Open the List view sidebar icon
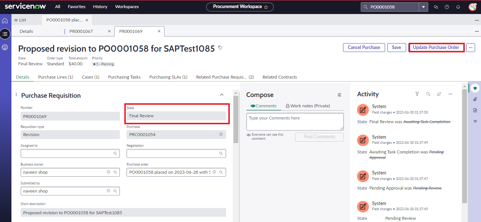 click(5, 34)
